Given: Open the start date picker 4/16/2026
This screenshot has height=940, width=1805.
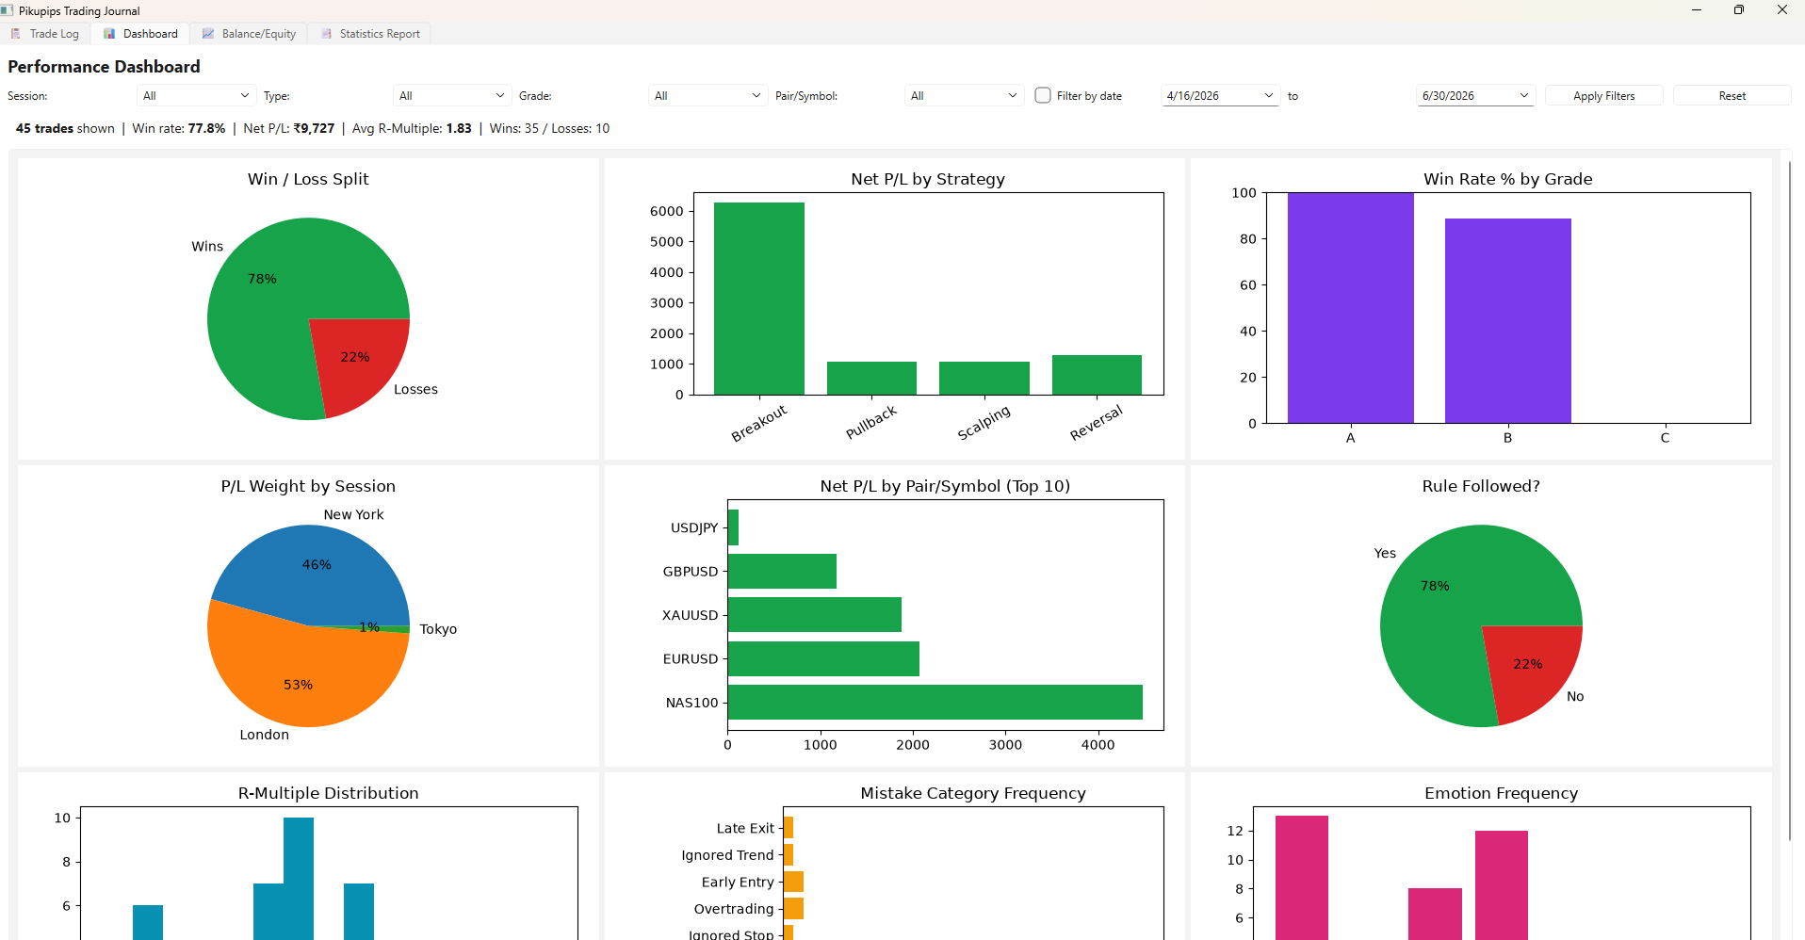Looking at the screenshot, I should (1220, 96).
